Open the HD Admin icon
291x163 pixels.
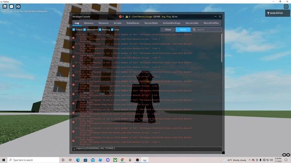click(18, 7)
